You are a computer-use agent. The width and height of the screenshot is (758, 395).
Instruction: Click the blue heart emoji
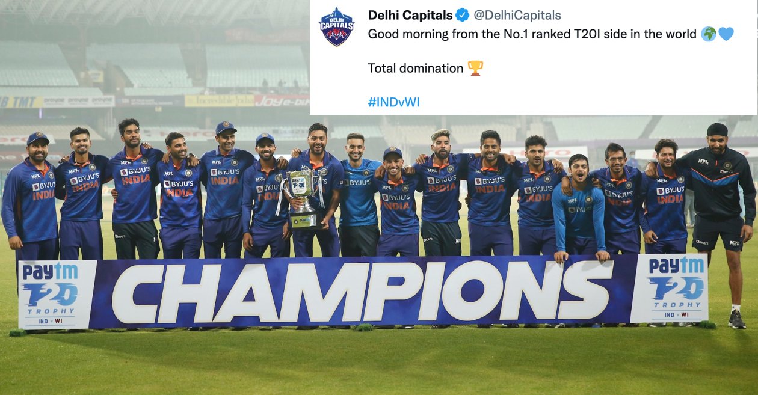726,34
